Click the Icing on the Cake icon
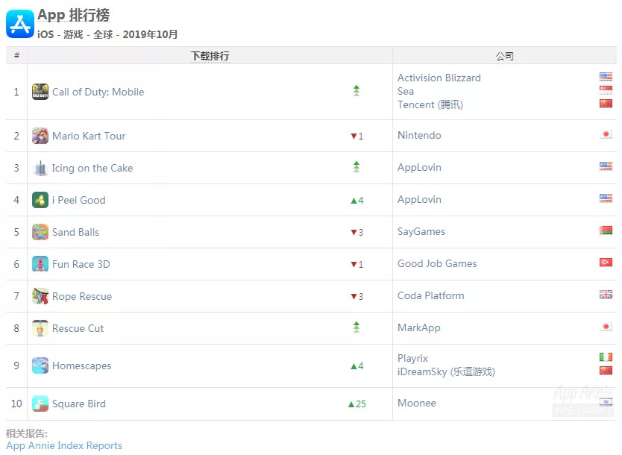 (x=40, y=168)
